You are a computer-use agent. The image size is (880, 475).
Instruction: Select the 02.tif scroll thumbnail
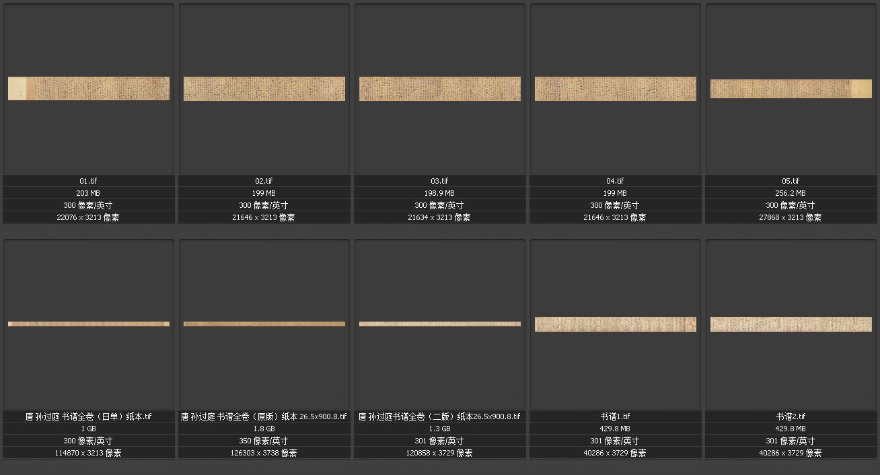pyautogui.click(x=264, y=89)
